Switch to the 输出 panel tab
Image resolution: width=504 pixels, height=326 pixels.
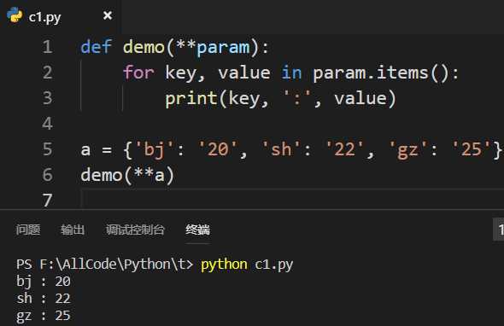[x=73, y=230]
